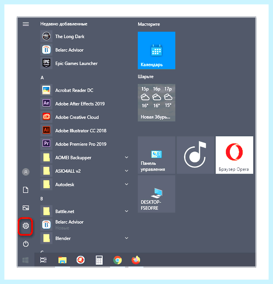Open the music note tile
Viewport: 273px width, 284px height.
click(x=196, y=155)
